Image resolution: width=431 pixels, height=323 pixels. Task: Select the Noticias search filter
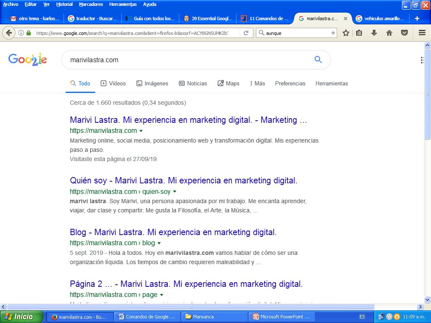pyautogui.click(x=193, y=84)
